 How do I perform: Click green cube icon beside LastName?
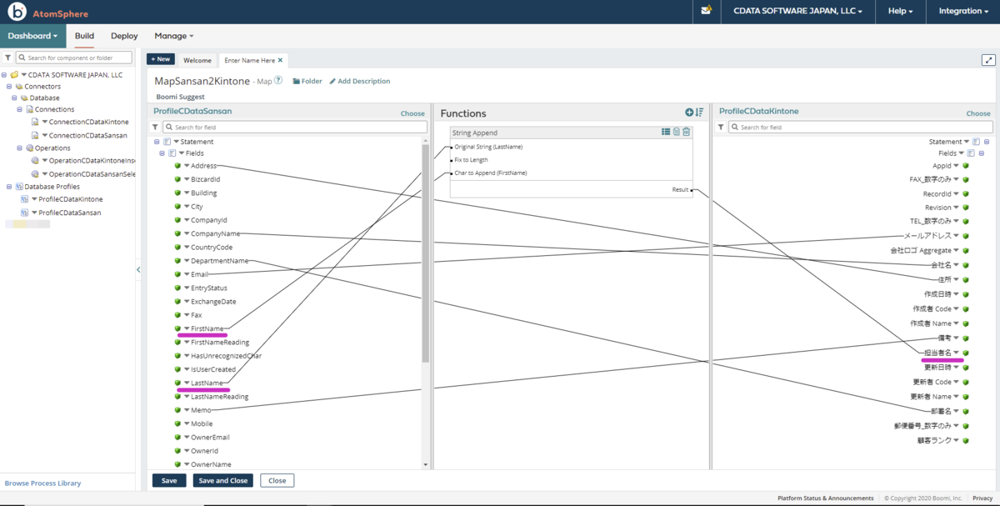point(177,383)
